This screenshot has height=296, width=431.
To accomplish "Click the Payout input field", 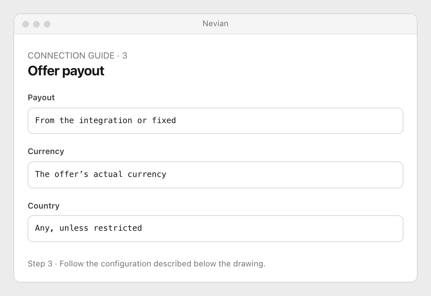I will [x=215, y=121].
